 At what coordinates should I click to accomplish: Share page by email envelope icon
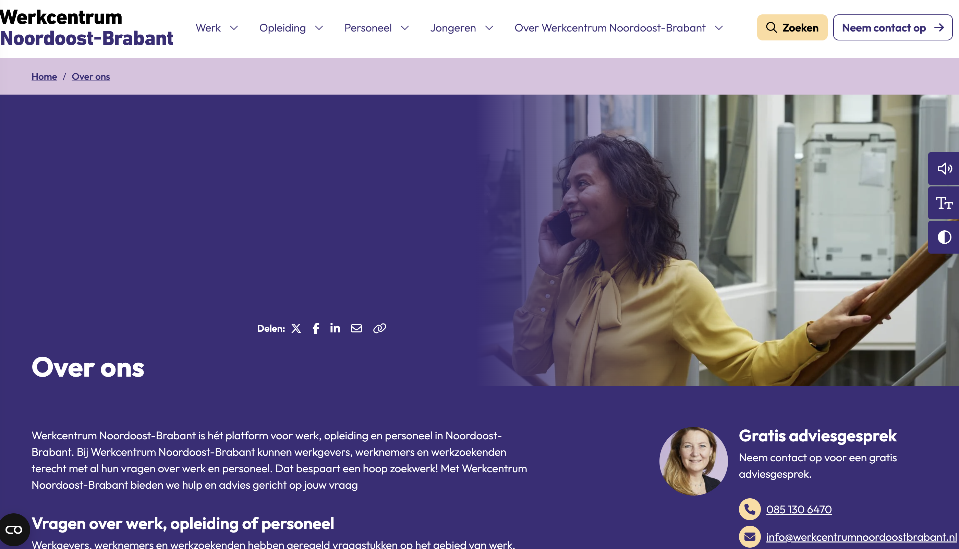click(x=356, y=328)
